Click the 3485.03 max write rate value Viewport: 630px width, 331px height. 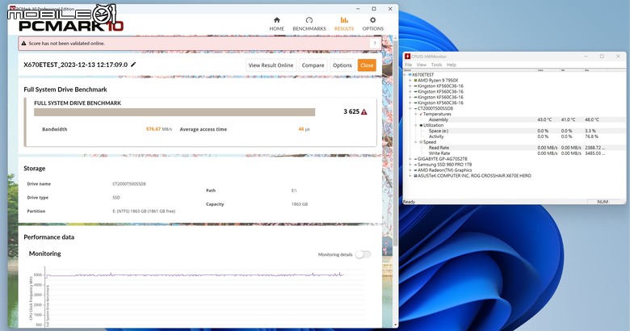coord(594,153)
